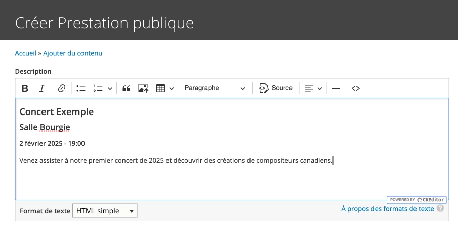
Task: Open the Format de texte HTML simple select
Action: click(x=105, y=211)
